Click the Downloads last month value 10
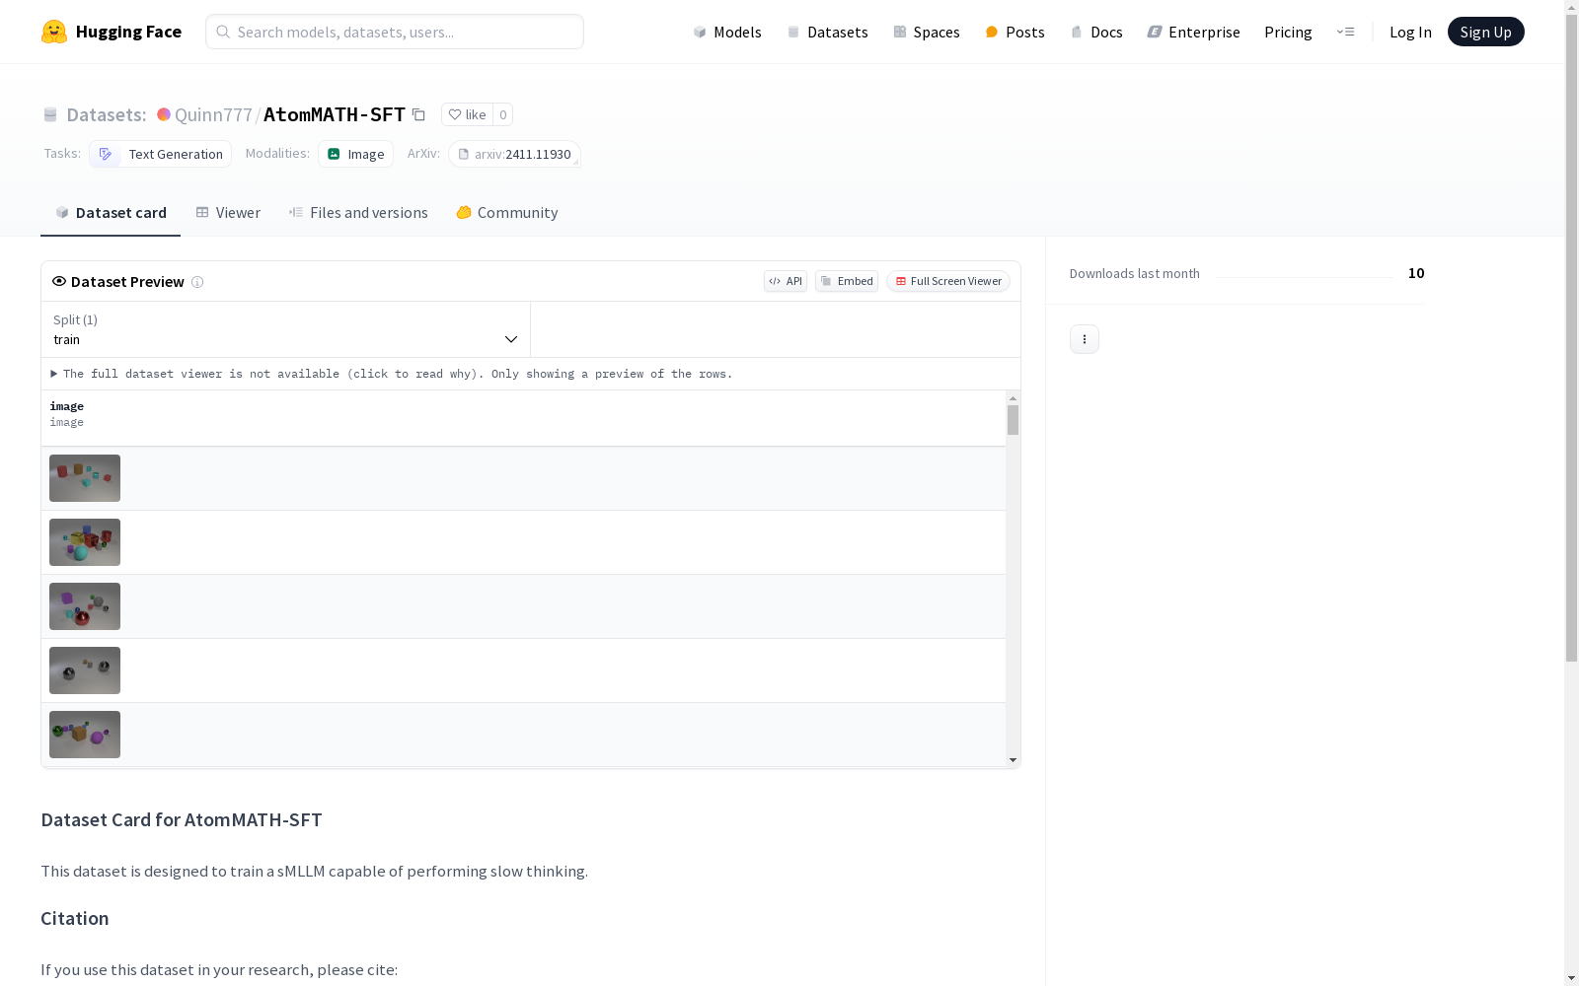This screenshot has height=986, width=1579. 1416,273
